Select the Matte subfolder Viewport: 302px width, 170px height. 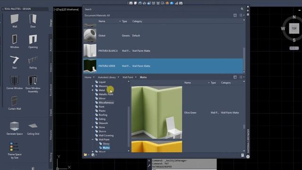tap(106, 148)
